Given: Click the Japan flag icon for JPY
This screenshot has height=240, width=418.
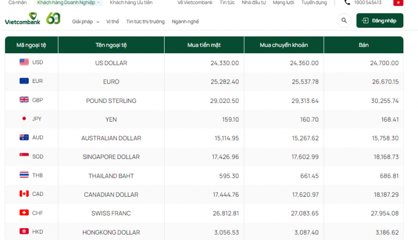Looking at the screenshot, I should [24, 119].
